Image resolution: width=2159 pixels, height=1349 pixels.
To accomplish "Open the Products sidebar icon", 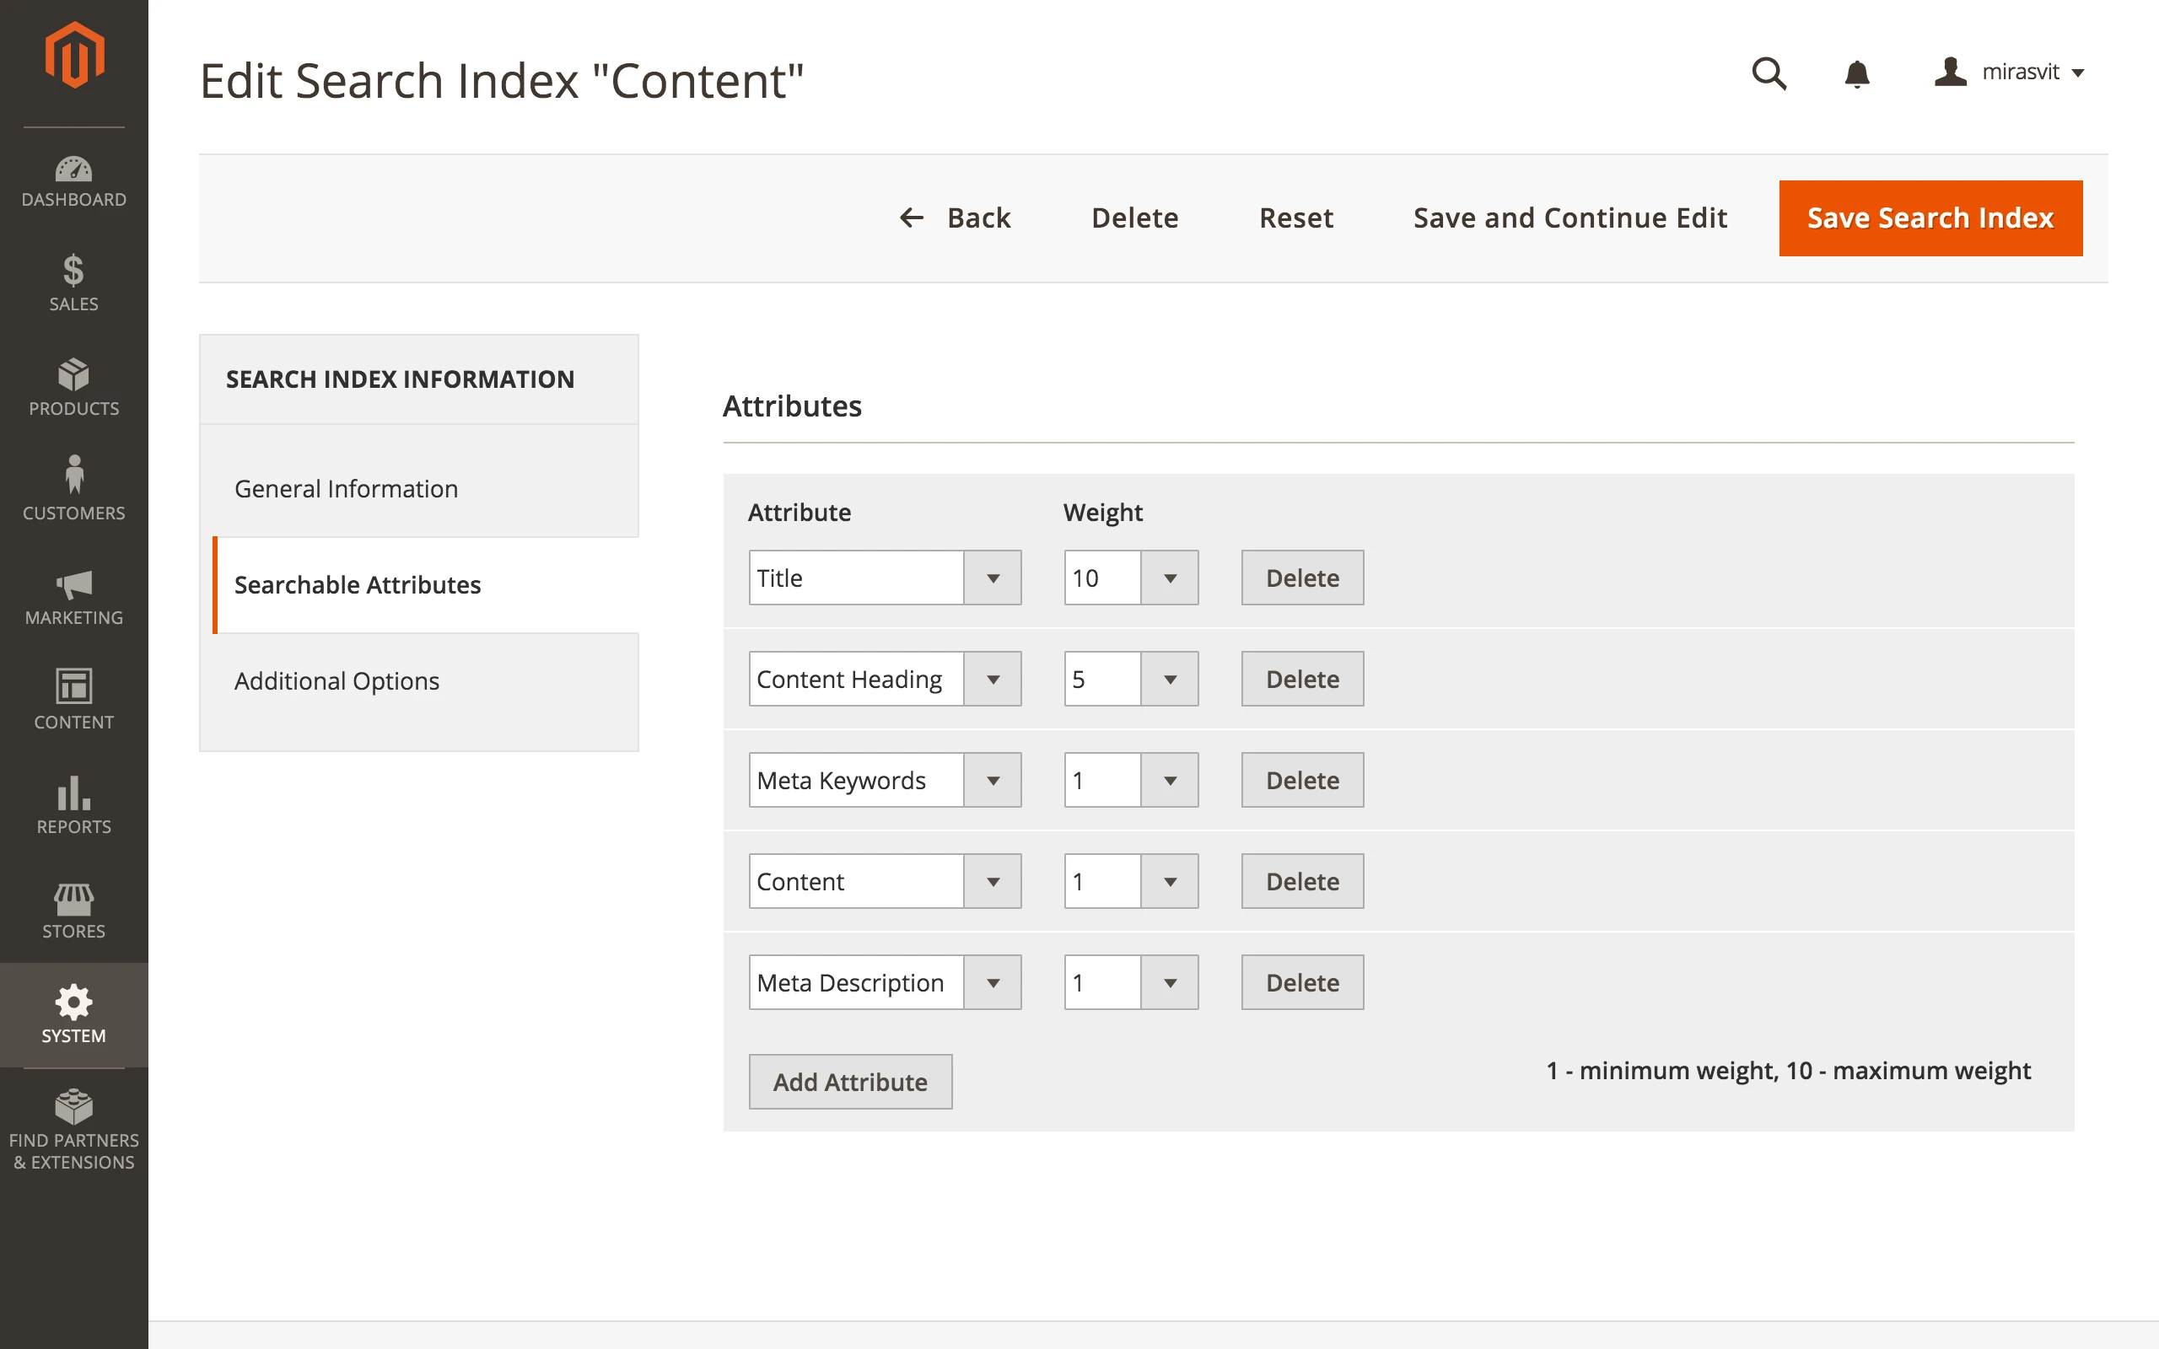I will (x=74, y=387).
